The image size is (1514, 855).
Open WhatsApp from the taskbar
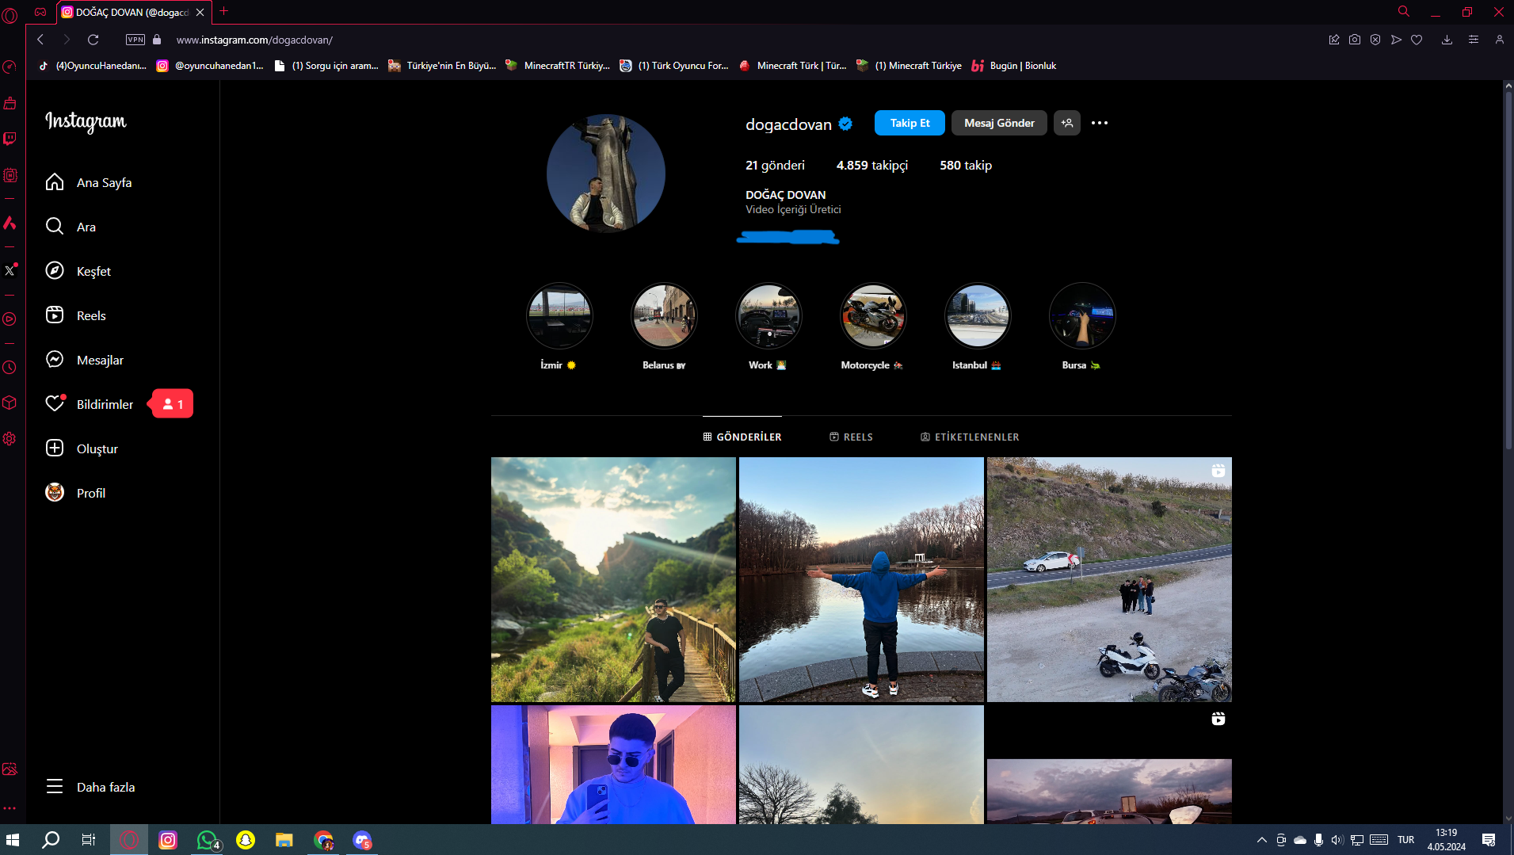[x=207, y=840]
